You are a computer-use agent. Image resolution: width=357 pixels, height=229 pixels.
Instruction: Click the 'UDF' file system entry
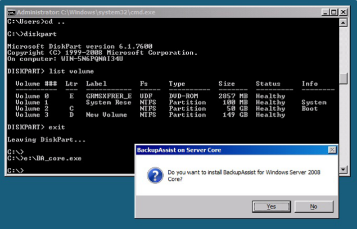tap(146, 96)
